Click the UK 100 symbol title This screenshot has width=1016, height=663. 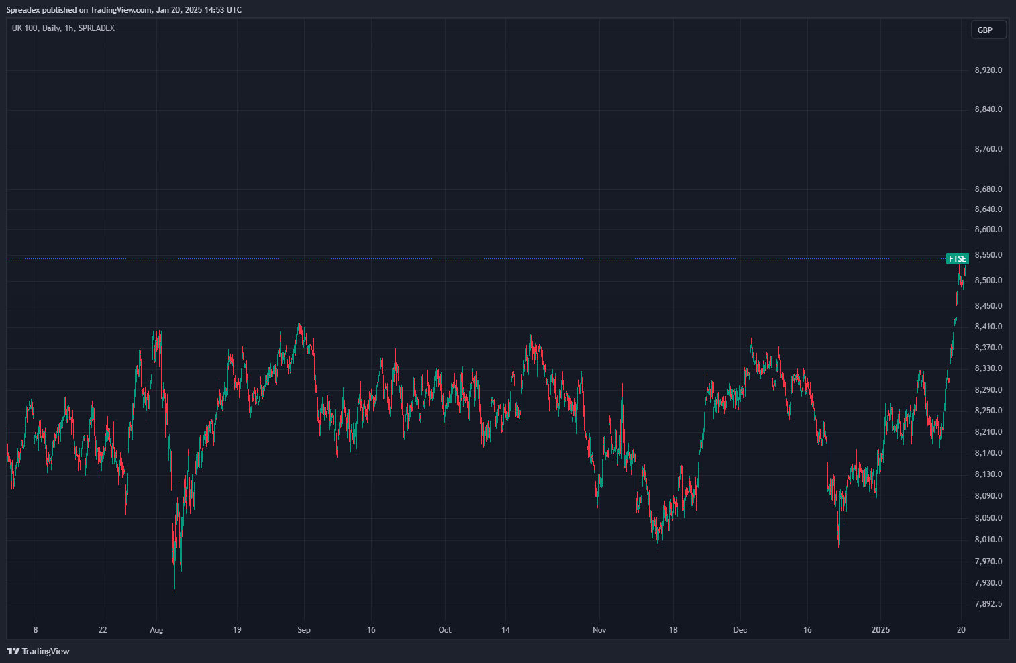point(63,28)
